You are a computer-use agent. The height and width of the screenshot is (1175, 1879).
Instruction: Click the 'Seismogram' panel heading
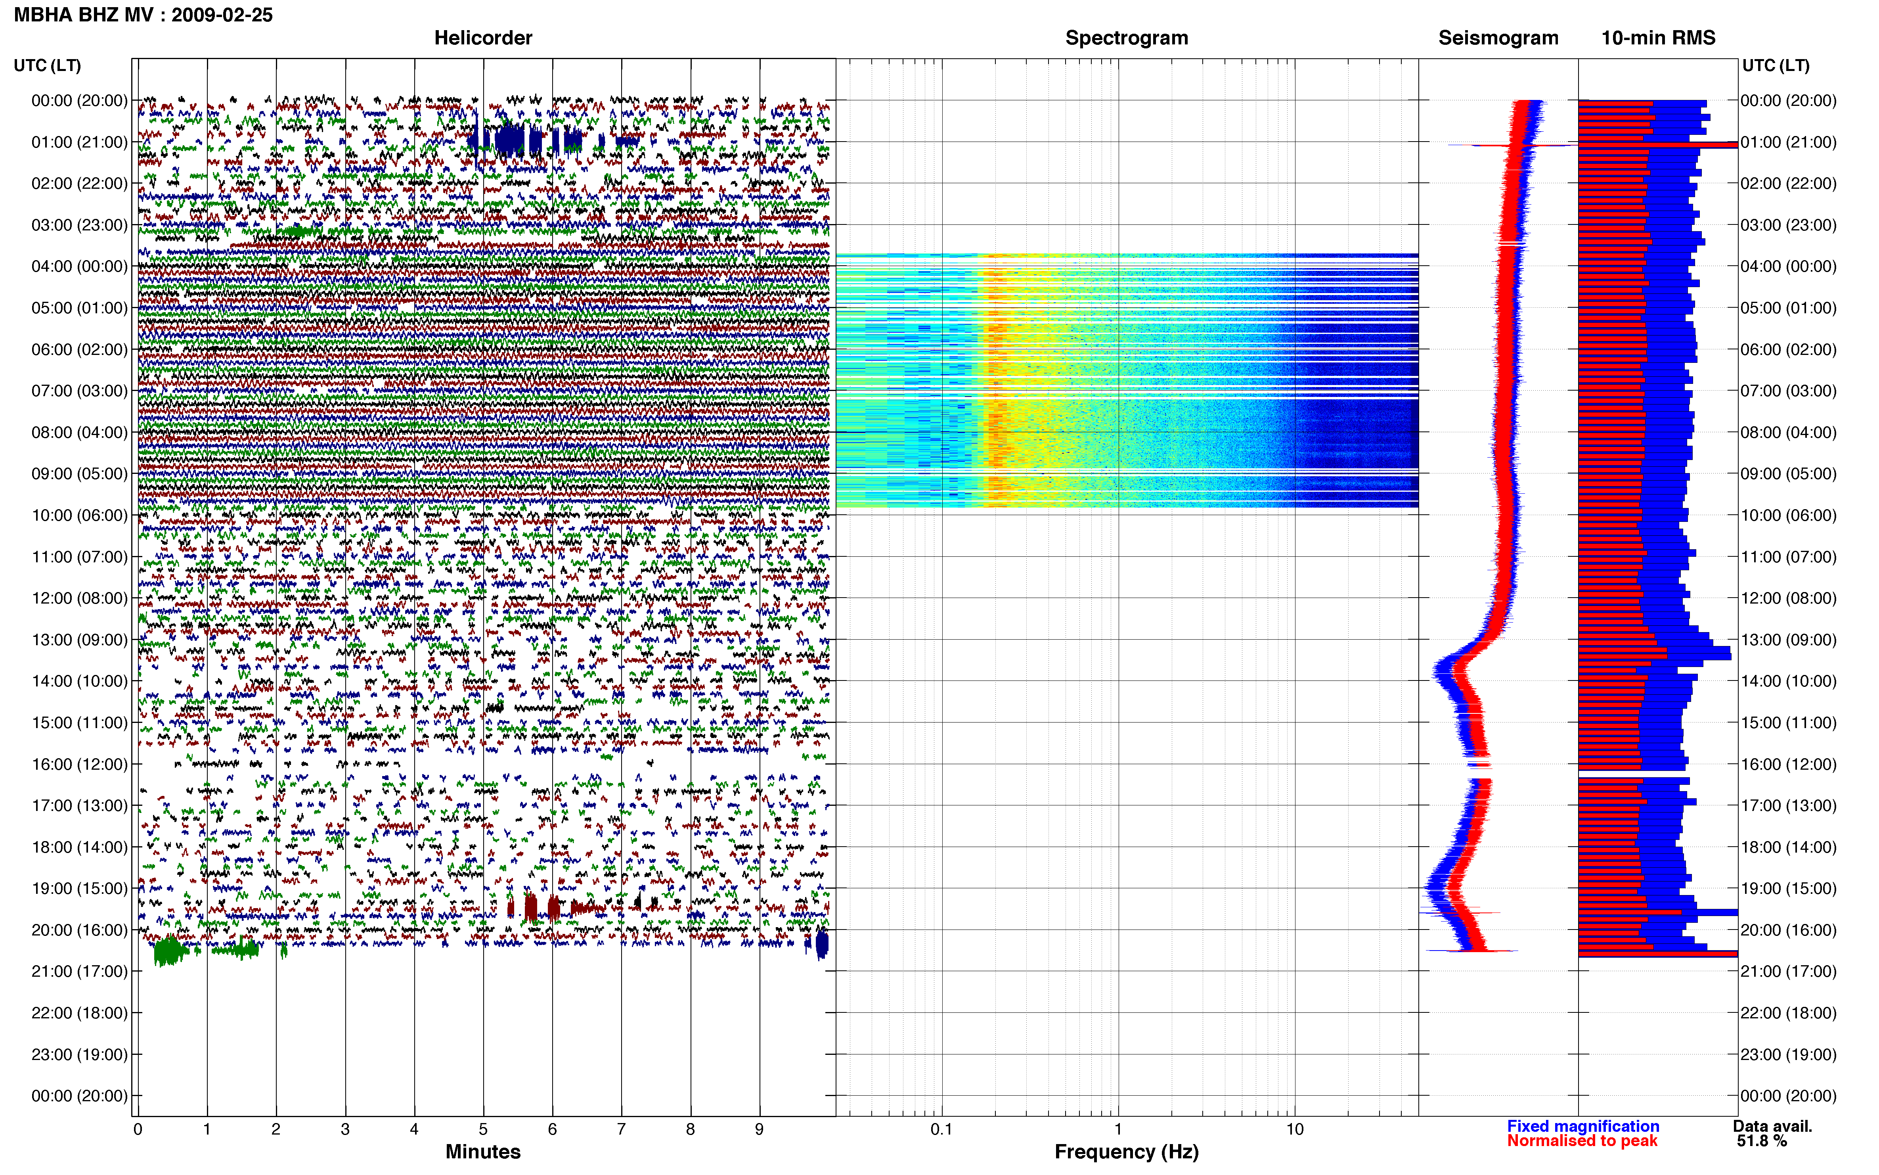[x=1498, y=38]
